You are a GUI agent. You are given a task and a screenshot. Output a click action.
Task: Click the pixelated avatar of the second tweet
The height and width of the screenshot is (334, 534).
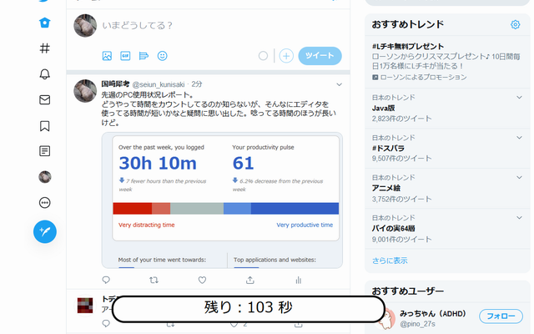[x=85, y=306]
